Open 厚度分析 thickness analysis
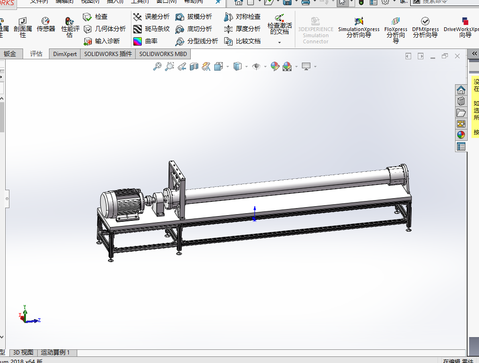Screen dimensions: 479x363 (x=242, y=29)
